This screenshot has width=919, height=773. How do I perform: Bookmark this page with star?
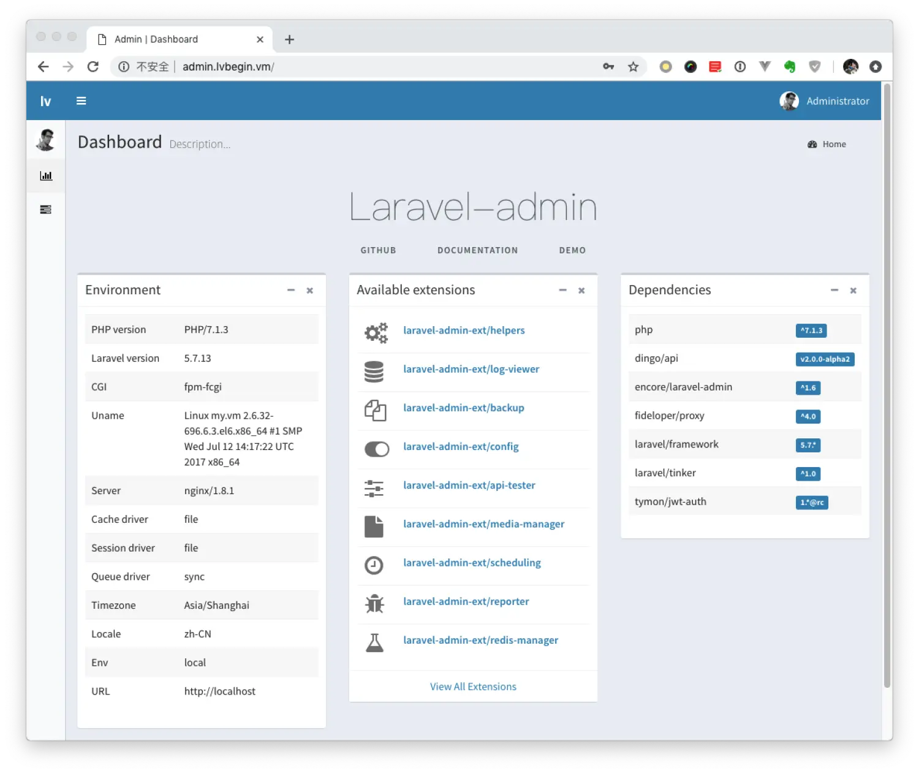pyautogui.click(x=633, y=67)
